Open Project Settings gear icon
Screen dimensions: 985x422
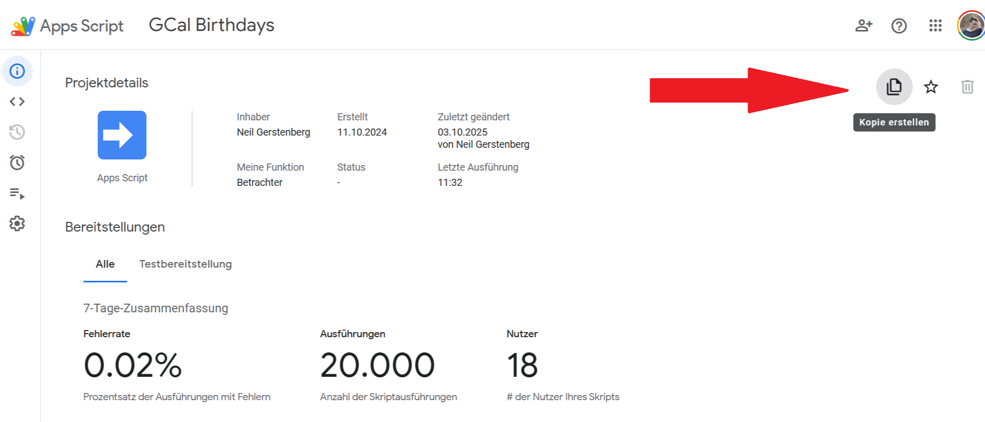click(17, 223)
